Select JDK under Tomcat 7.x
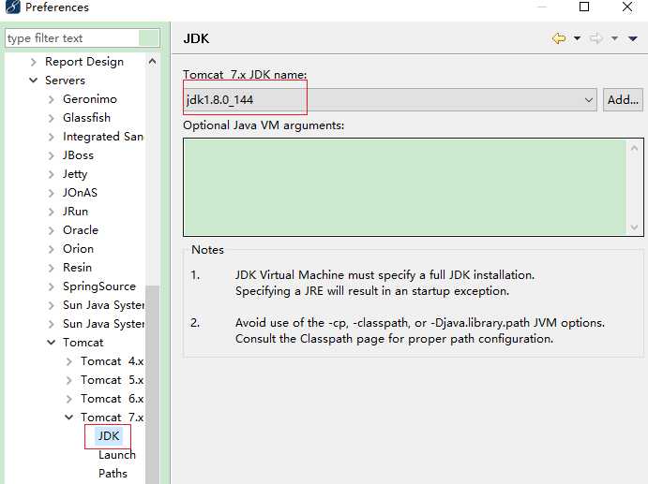 (109, 435)
